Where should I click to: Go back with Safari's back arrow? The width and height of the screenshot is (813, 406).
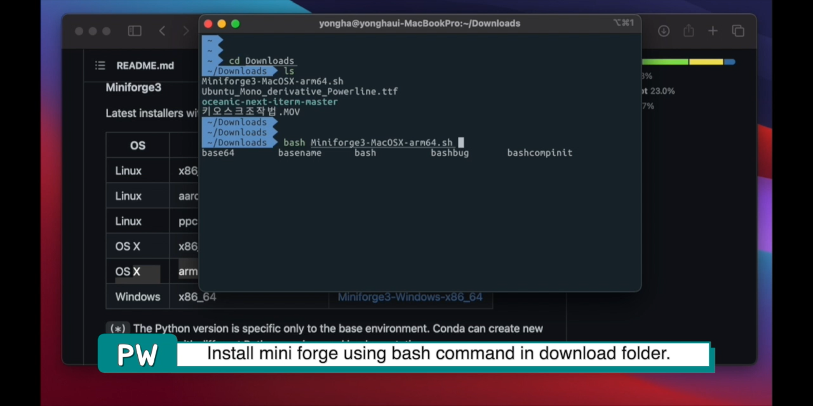(x=162, y=31)
